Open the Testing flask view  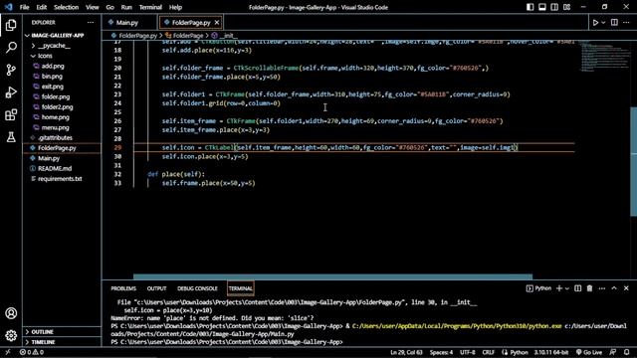11,137
